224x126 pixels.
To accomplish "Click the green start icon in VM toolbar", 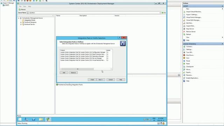I will coord(37,1).
